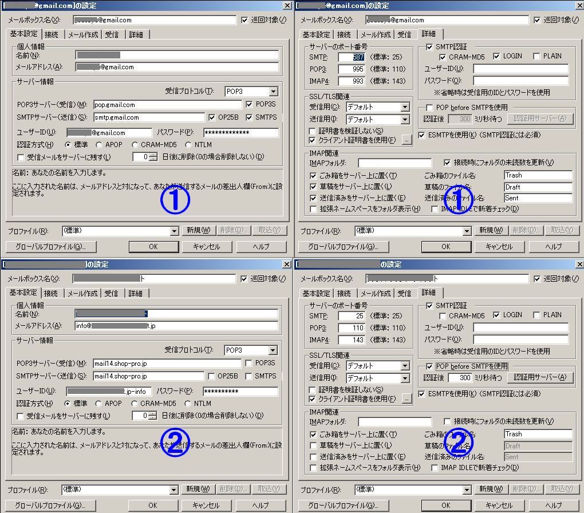Enable SMTPS beside the mail14.shop-pro.jp SMTP server
Image resolution: width=584 pixels, height=513 pixels.
click(249, 376)
